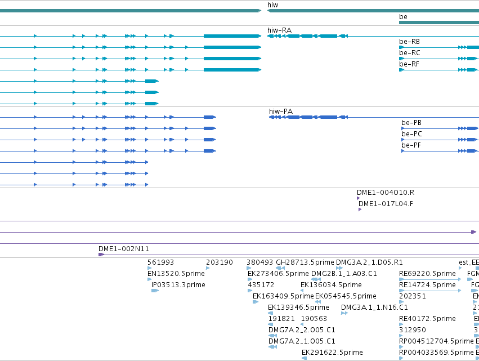Select EST EK163409.5prime
The width and height of the screenshot is (479, 361).
point(283,296)
